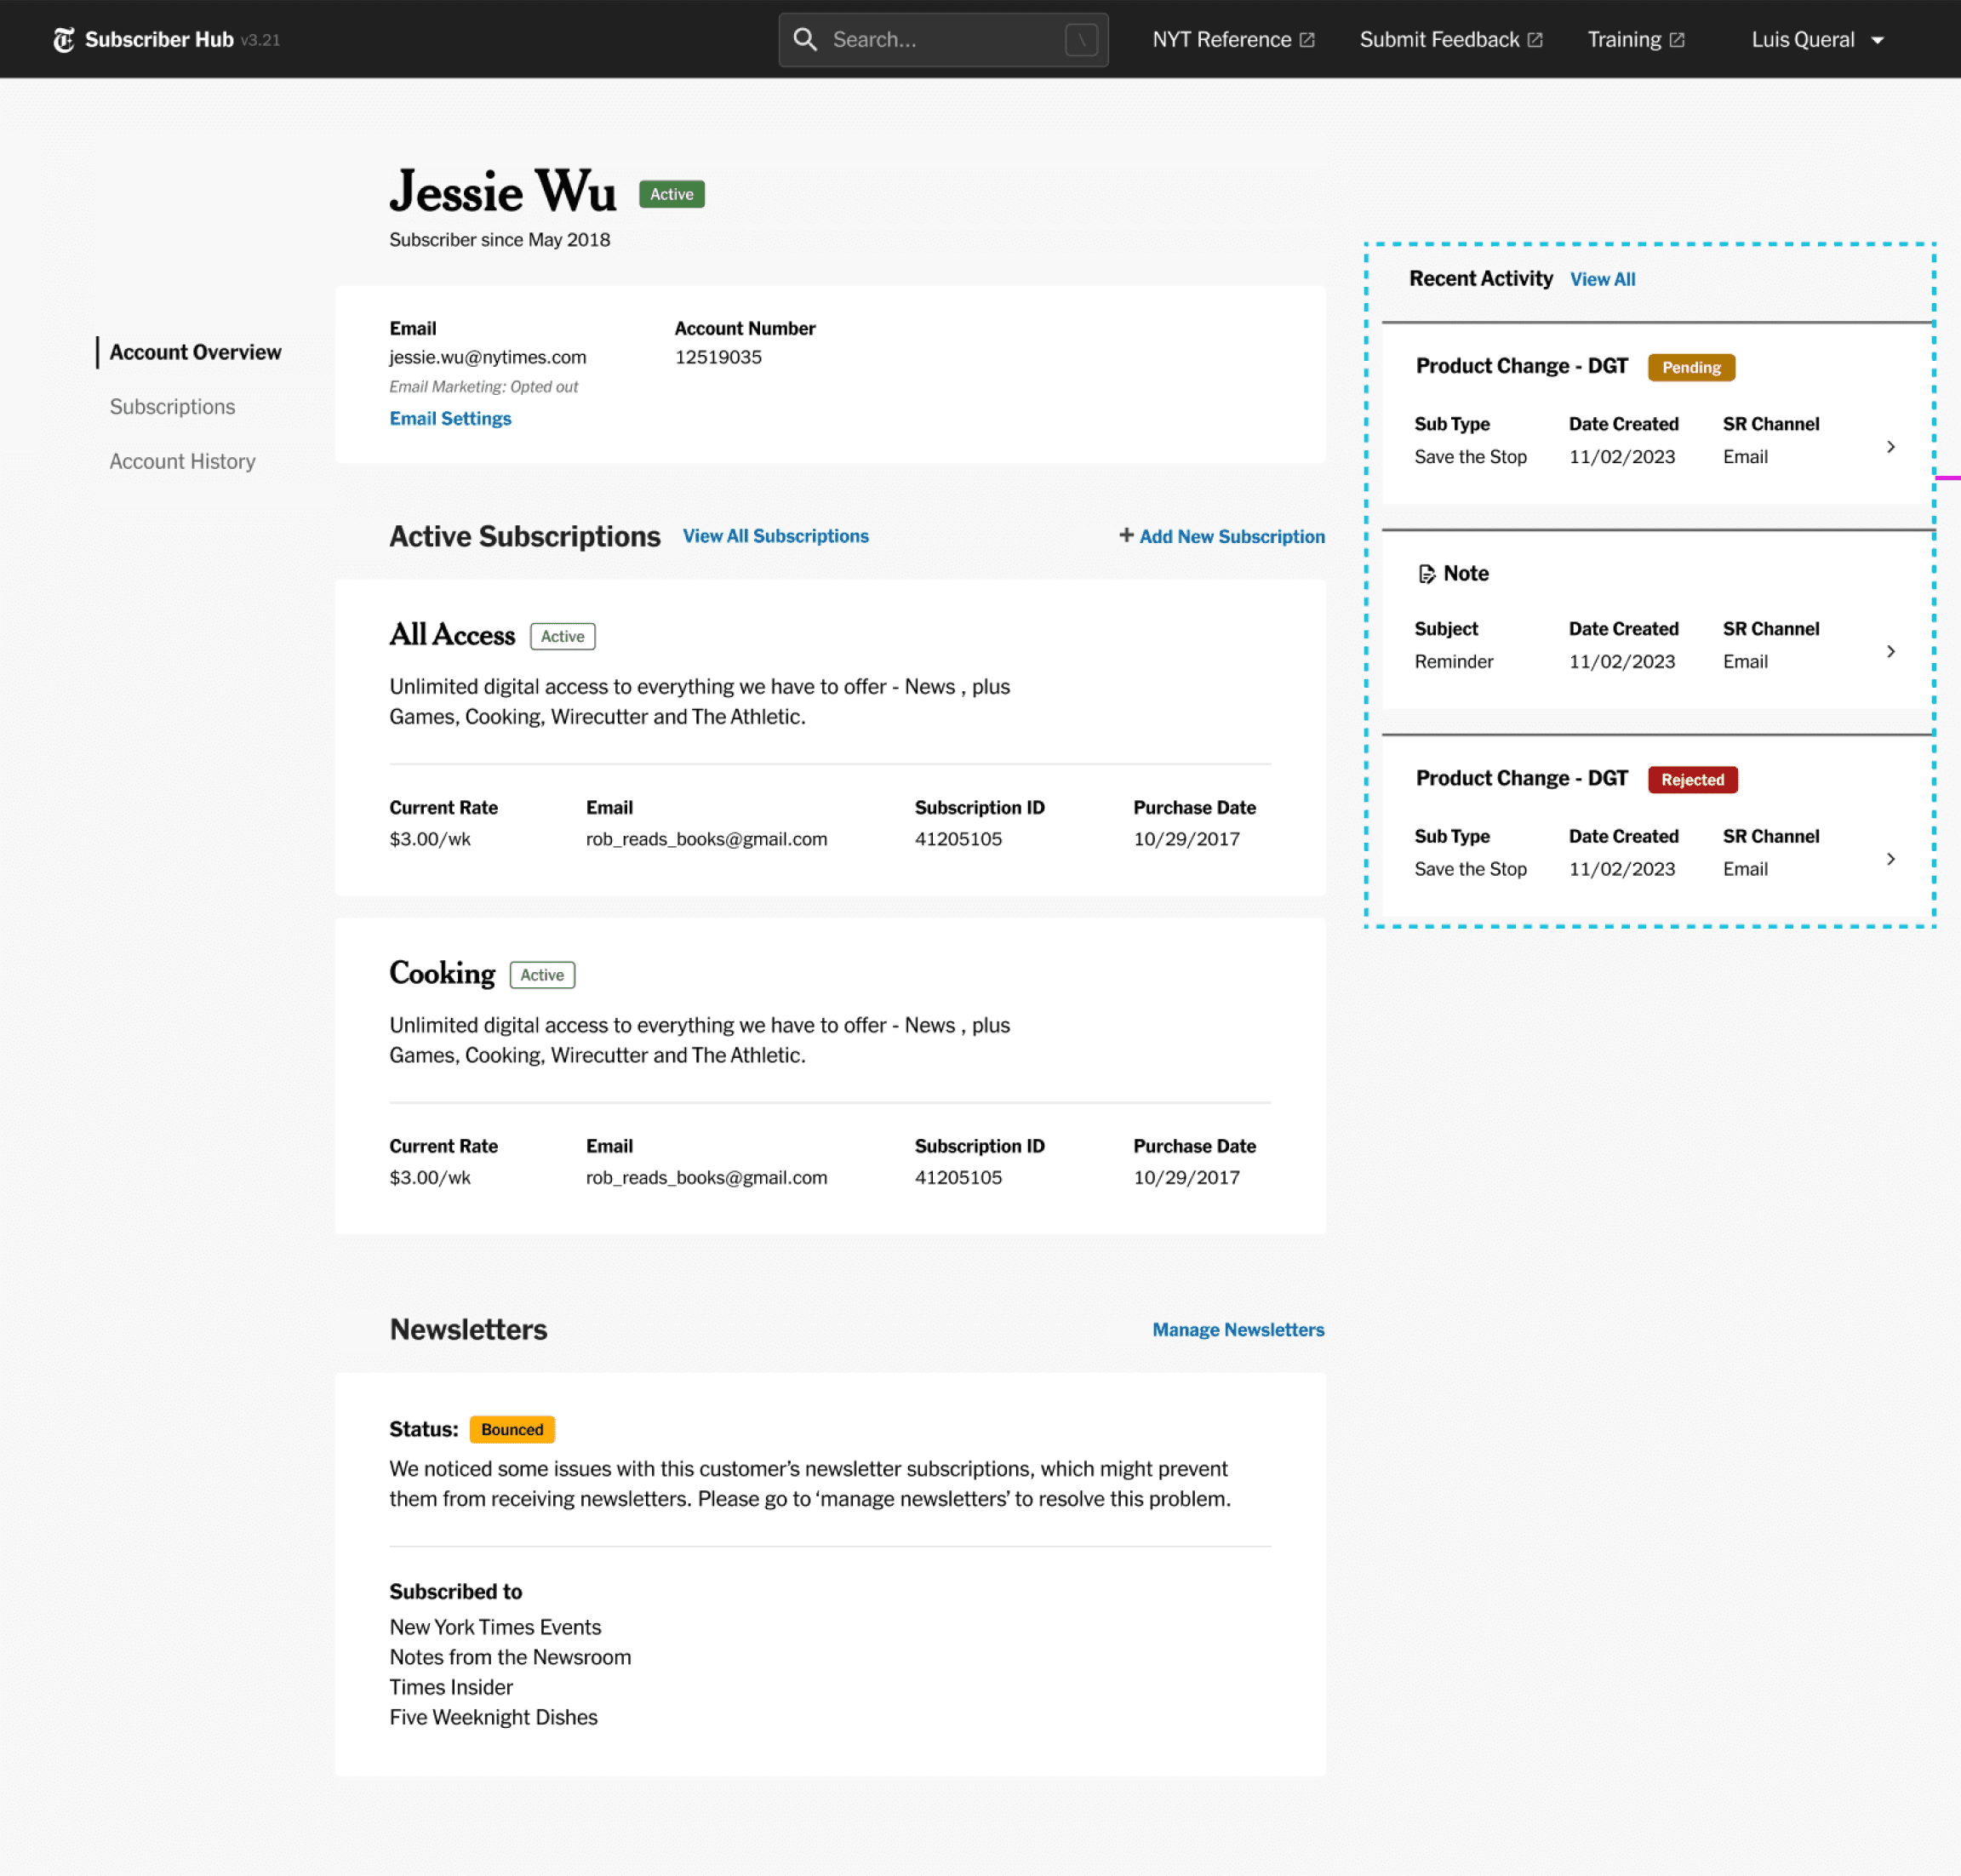Click the NYT logo icon in header

64,40
